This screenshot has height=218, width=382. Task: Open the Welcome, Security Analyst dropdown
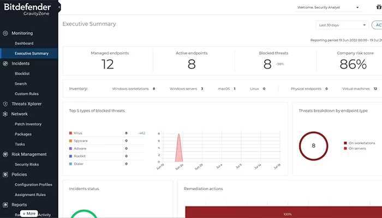[x=328, y=8]
